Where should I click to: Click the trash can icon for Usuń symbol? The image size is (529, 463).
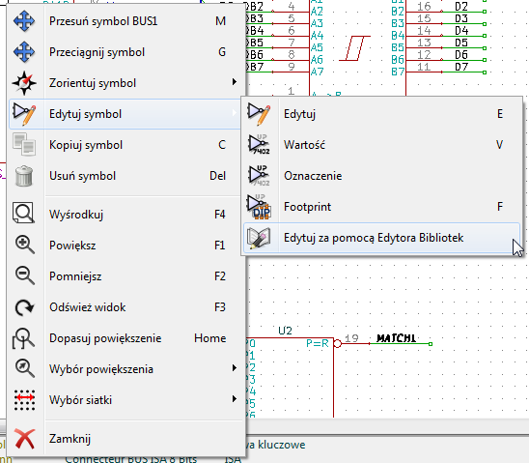point(24,176)
